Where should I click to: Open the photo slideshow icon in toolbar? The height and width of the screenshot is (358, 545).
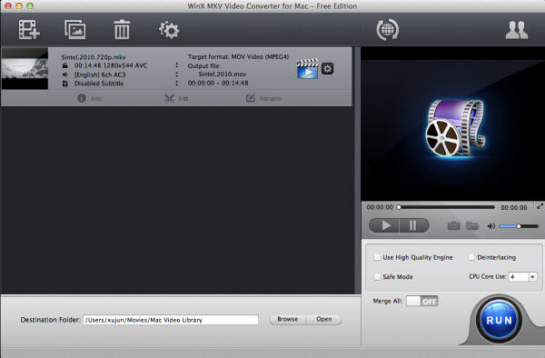pos(75,30)
